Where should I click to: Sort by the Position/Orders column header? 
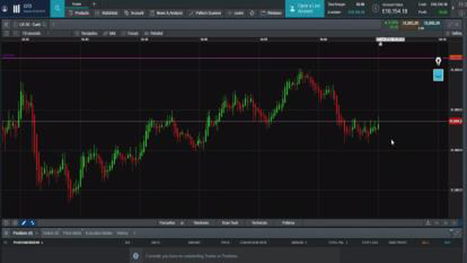[27, 243]
